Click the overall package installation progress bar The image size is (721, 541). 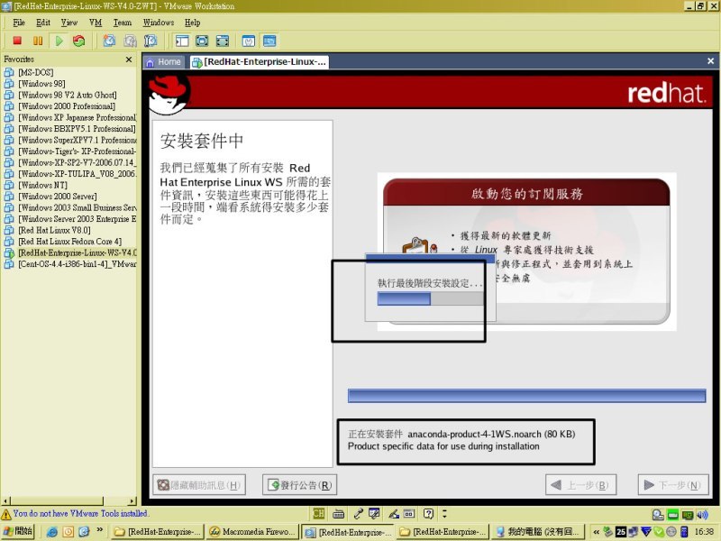point(526,396)
